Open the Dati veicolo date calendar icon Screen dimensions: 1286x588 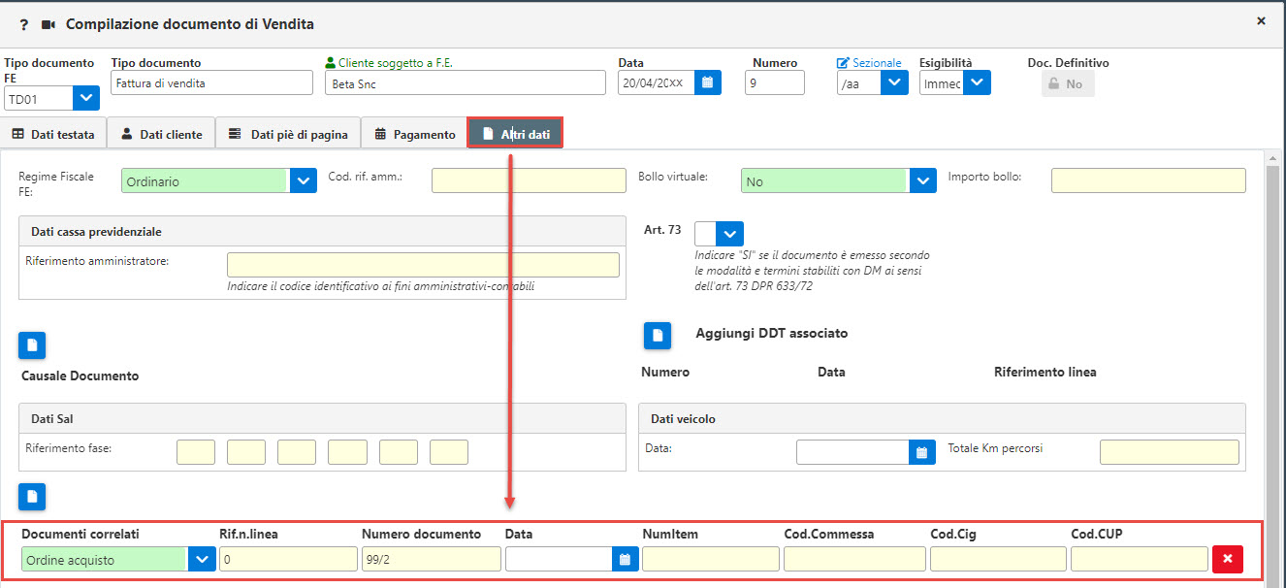(x=921, y=452)
